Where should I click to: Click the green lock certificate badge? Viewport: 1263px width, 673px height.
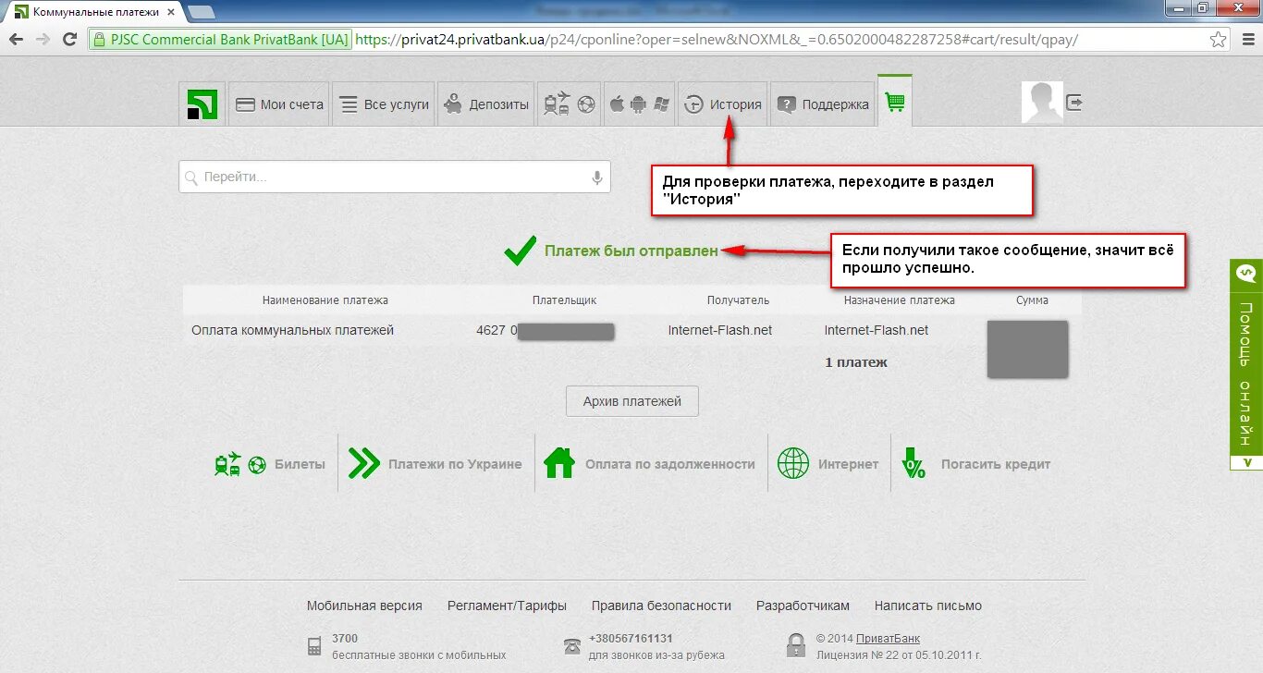click(220, 40)
